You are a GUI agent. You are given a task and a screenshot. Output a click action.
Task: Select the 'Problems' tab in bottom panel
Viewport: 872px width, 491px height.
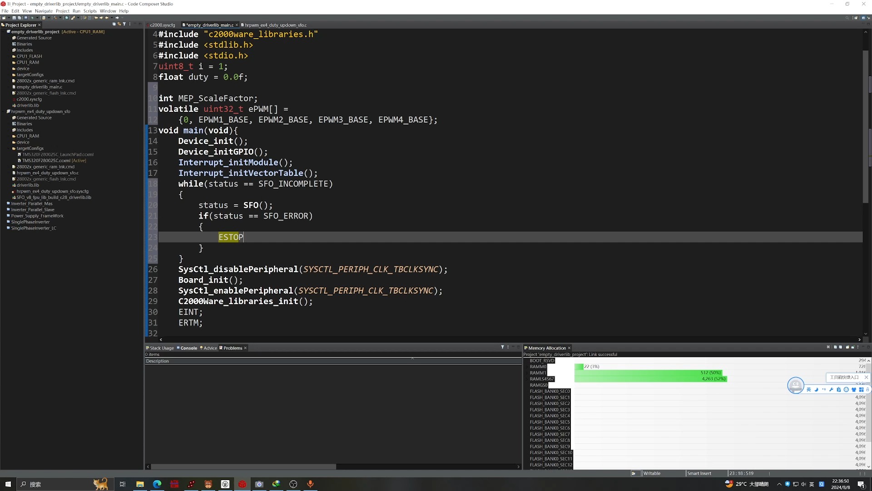click(233, 348)
